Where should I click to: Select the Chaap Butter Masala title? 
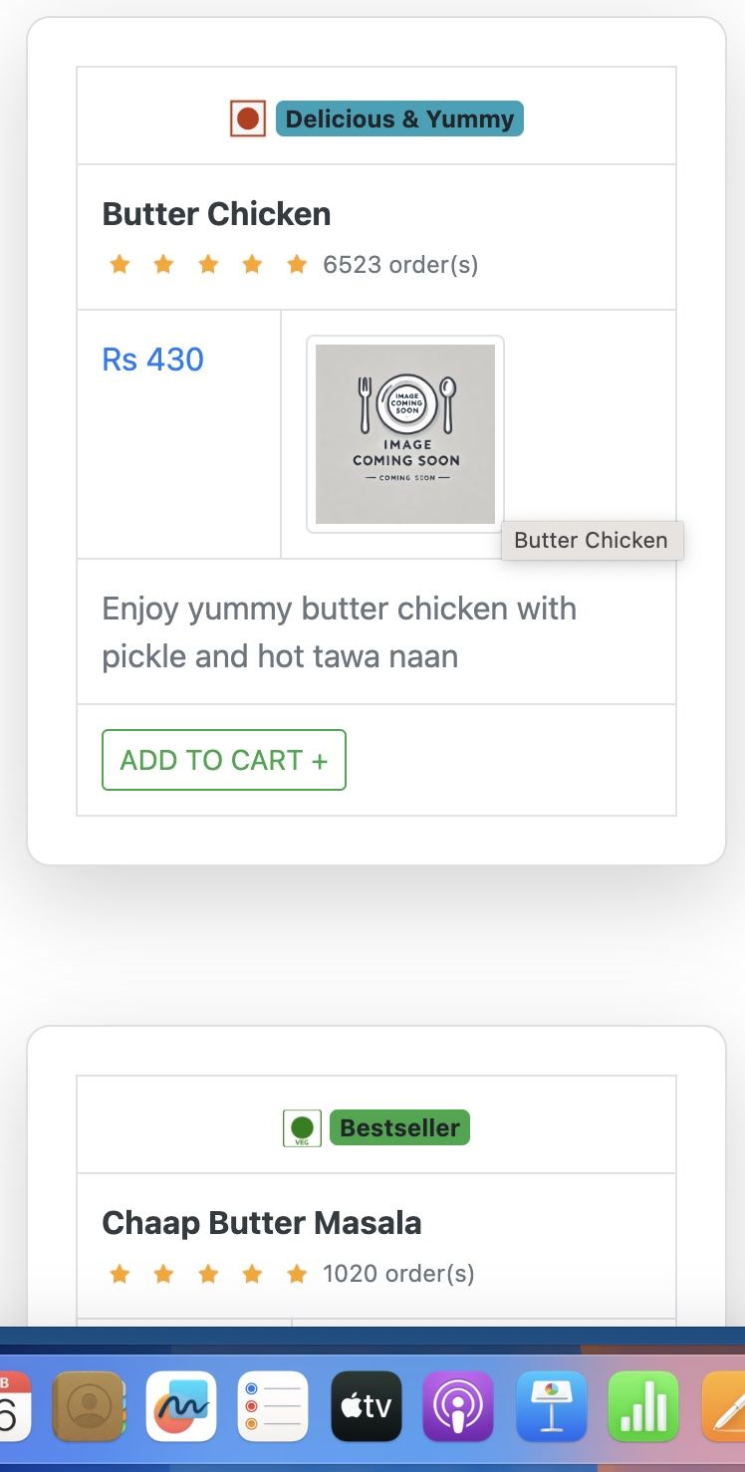point(262,1223)
